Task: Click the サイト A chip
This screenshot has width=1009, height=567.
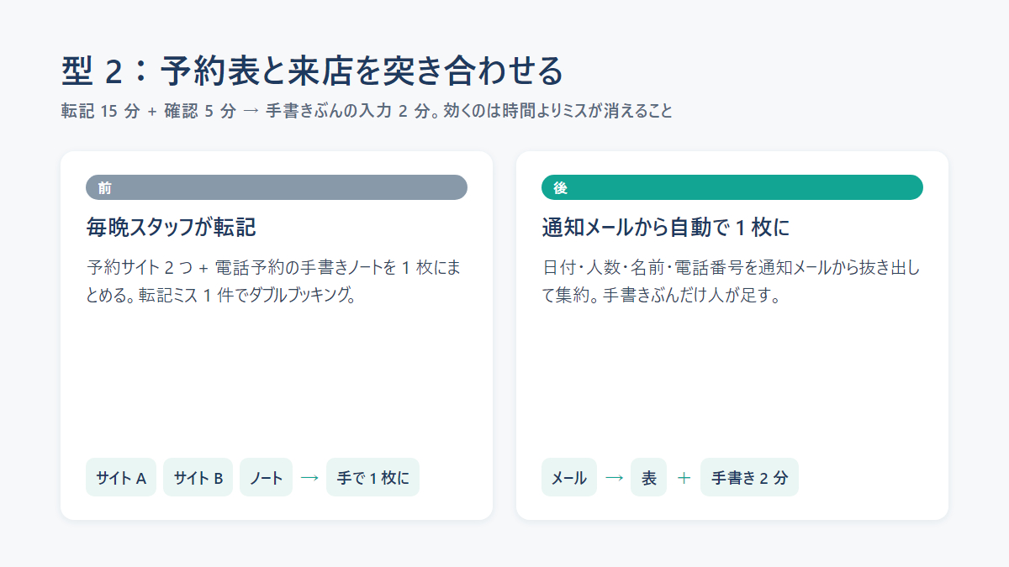Action: coord(121,477)
